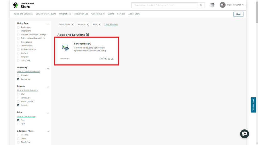Check Built on ServiceNow Solutions
This screenshot has height=145, width=258.
(18, 38)
